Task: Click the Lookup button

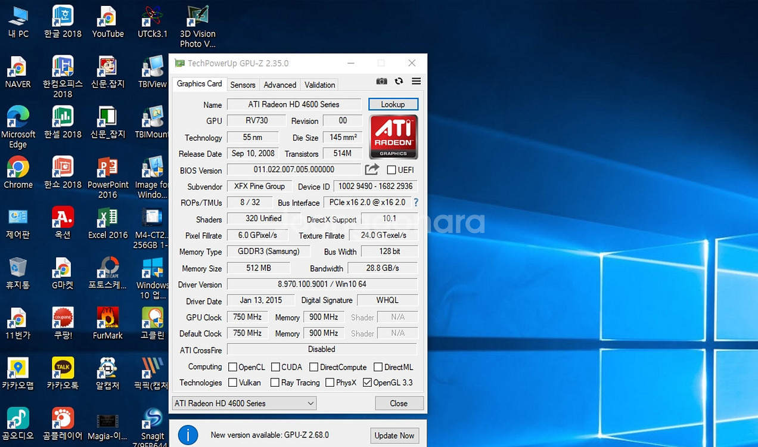Action: click(393, 104)
